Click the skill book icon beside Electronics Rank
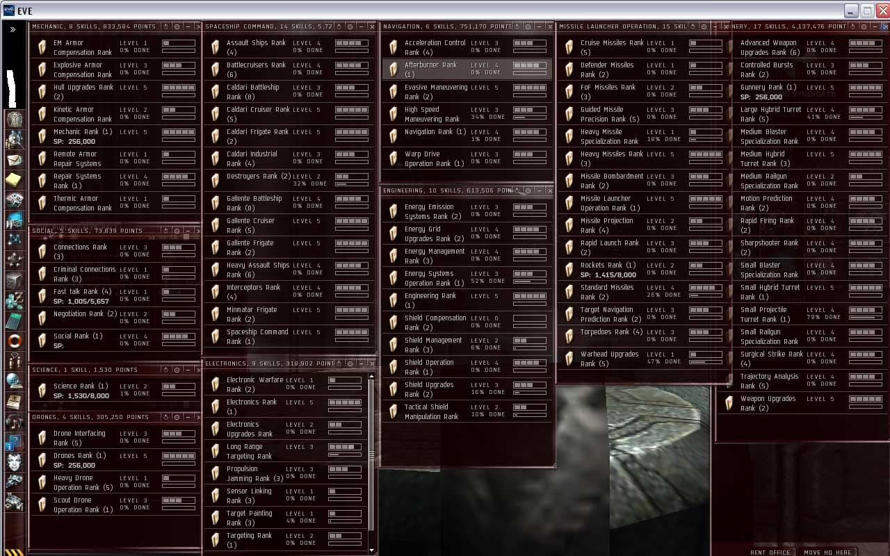The height and width of the screenshot is (556, 890). coord(215,407)
